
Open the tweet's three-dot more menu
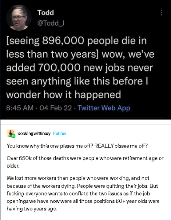[x=161, y=13]
